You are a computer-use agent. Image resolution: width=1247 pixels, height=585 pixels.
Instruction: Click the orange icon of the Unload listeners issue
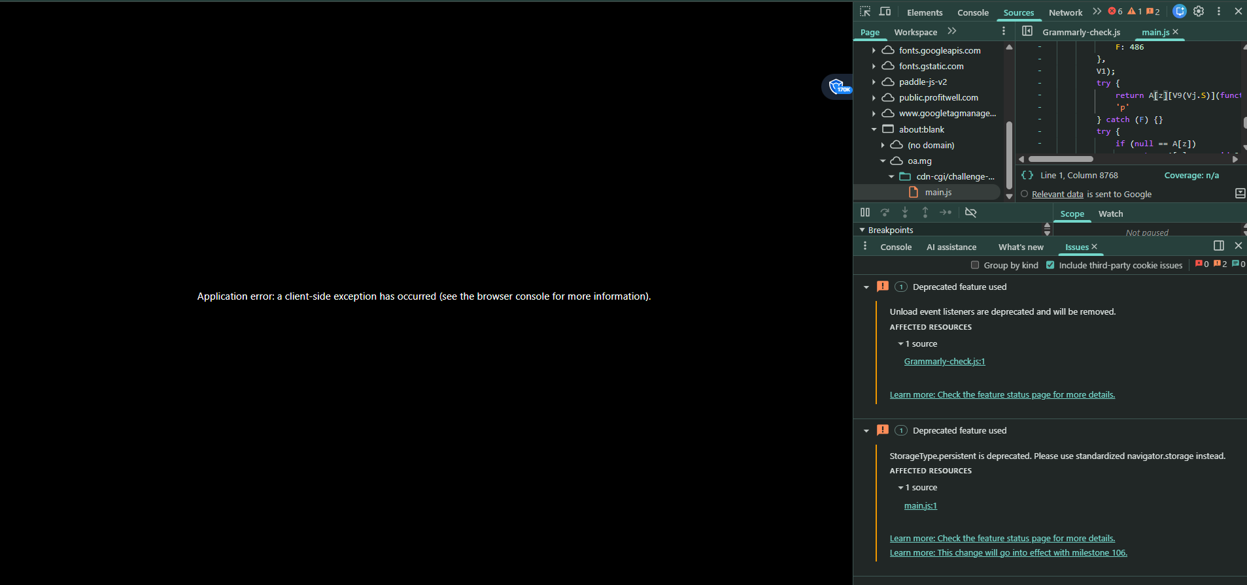pos(883,287)
